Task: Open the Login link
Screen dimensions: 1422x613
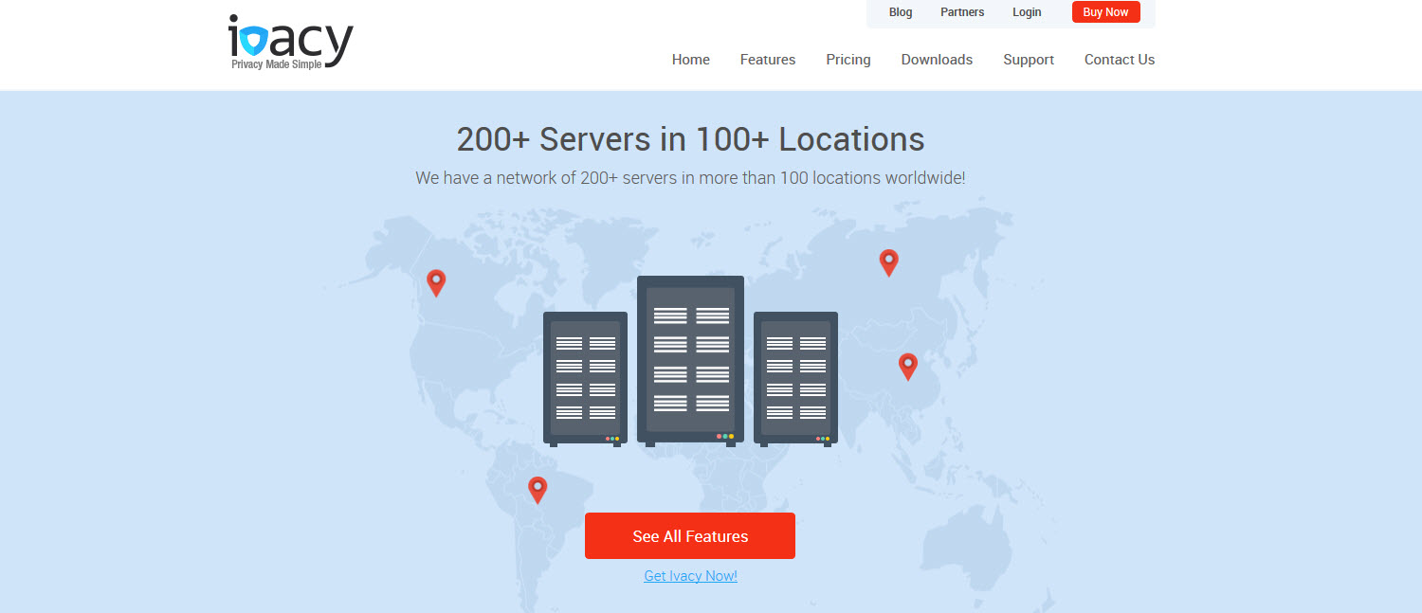Action: [x=1027, y=12]
